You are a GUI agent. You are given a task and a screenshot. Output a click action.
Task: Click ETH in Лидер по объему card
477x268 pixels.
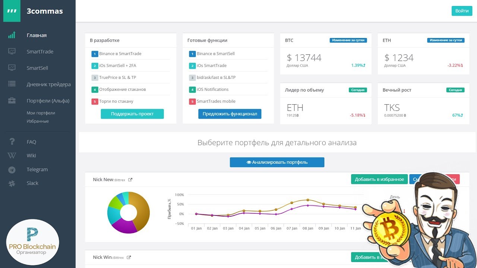tap(295, 108)
